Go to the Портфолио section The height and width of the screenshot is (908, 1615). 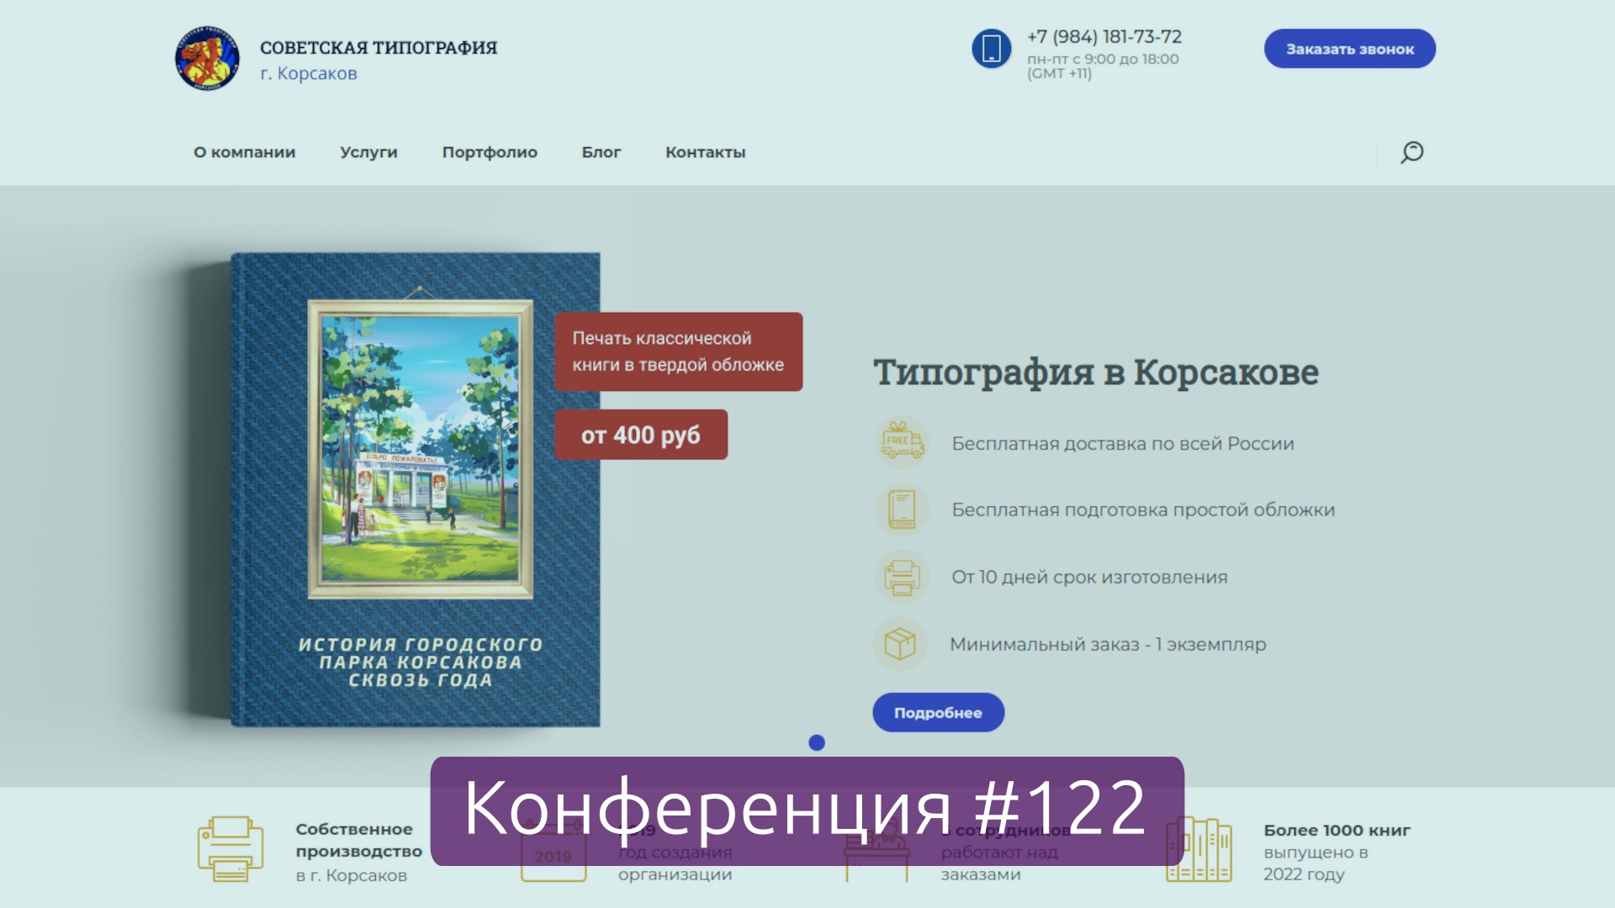pyautogui.click(x=490, y=152)
